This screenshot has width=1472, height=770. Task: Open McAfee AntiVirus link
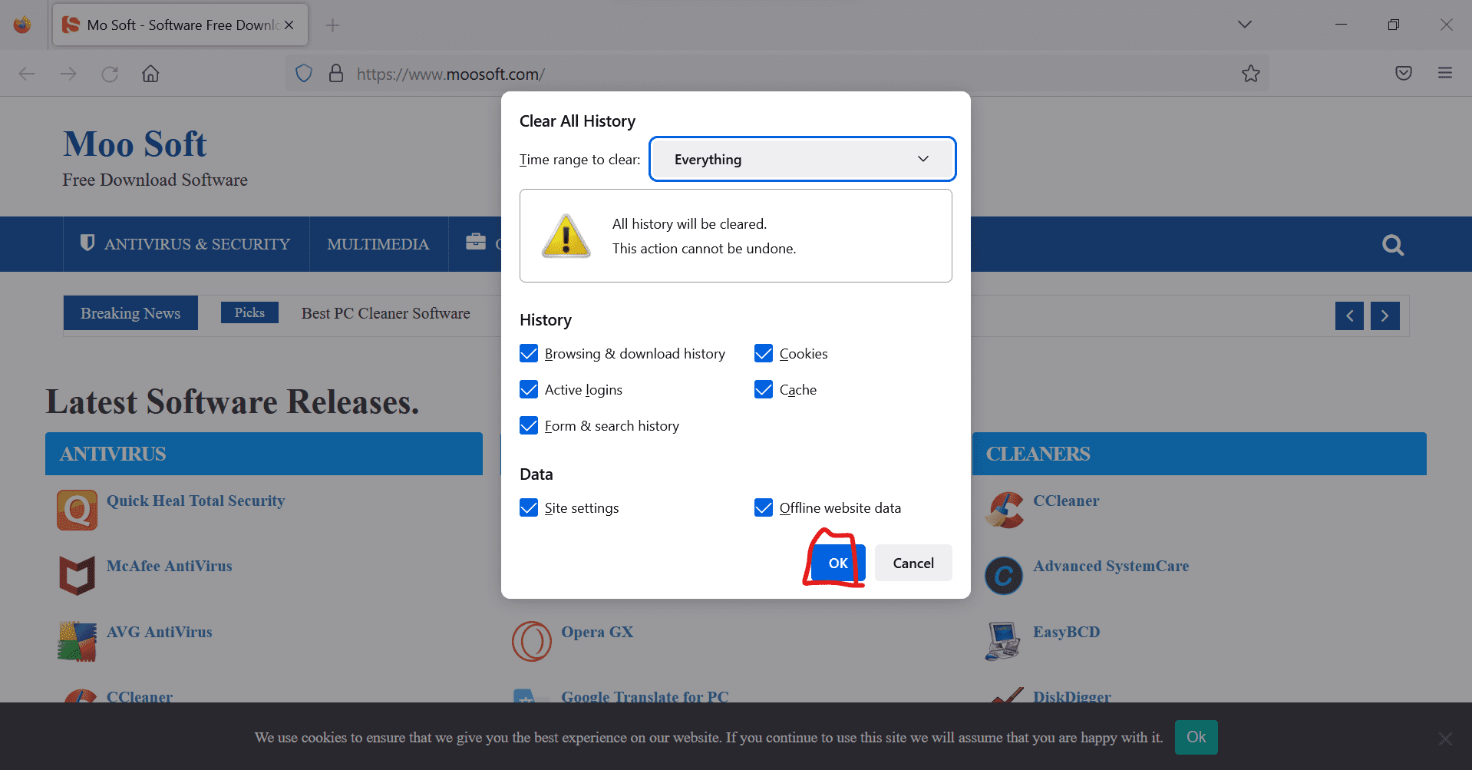coord(170,566)
